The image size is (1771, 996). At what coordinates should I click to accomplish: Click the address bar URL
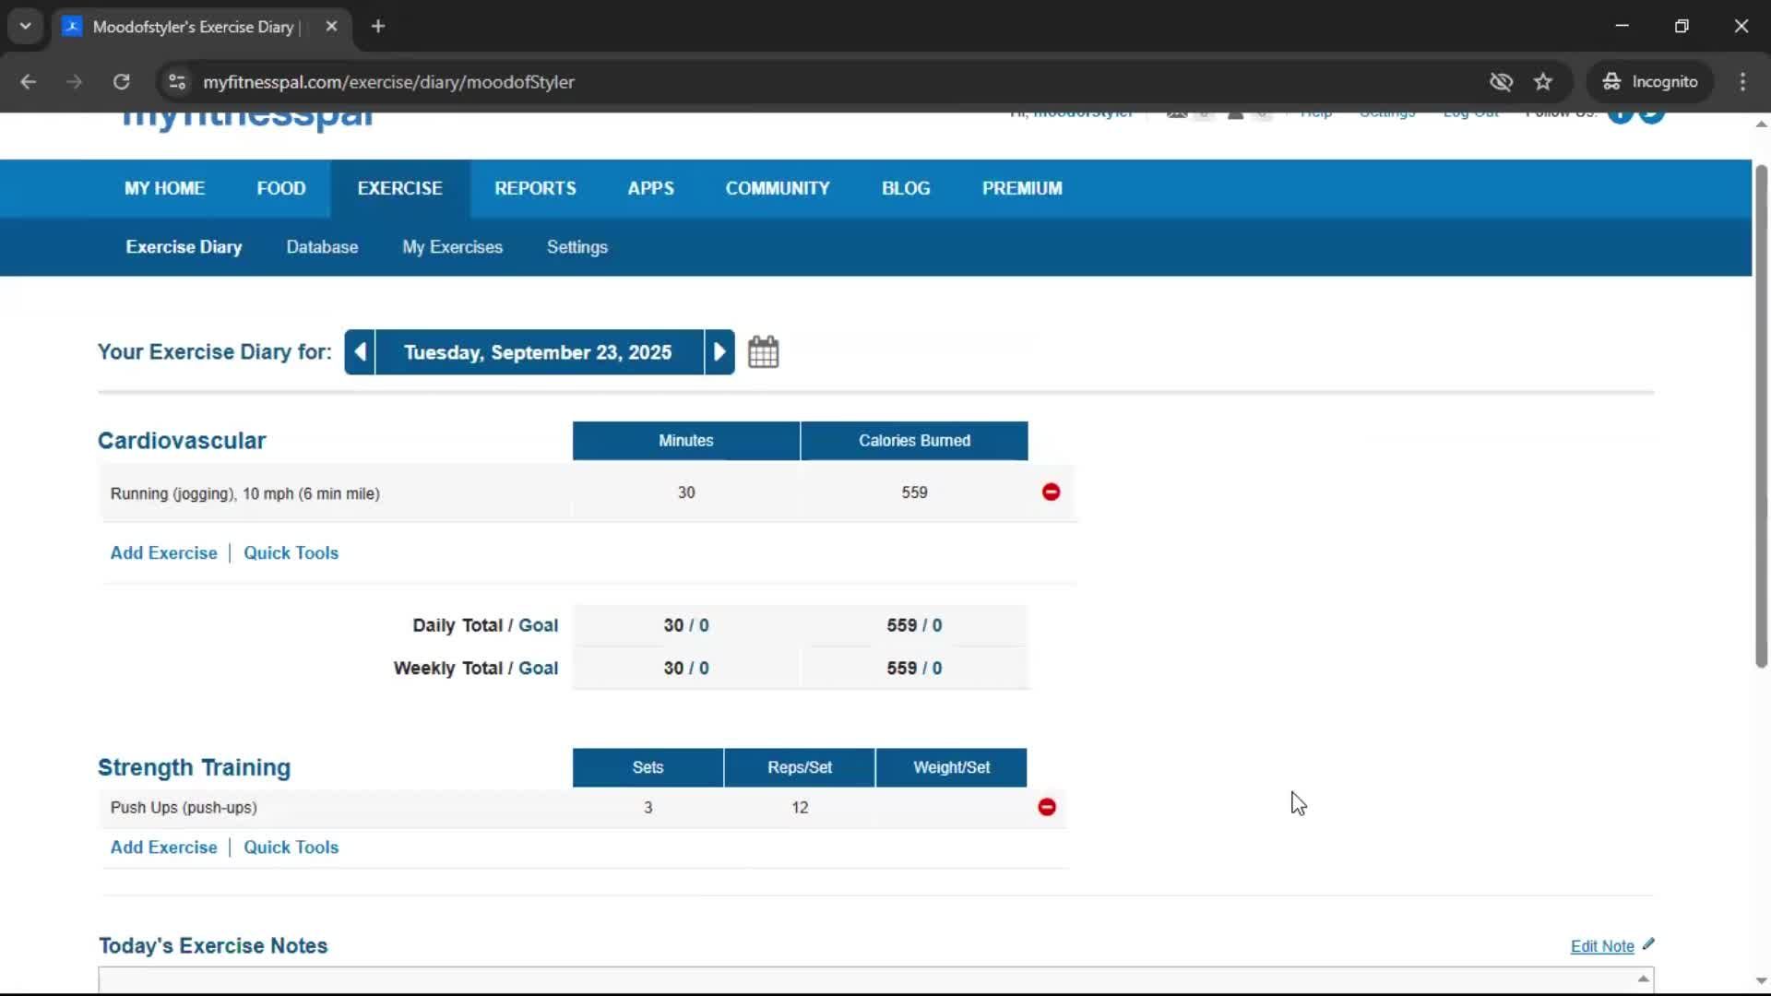[x=388, y=82]
